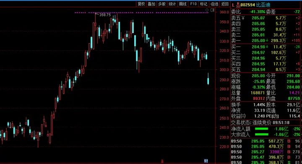Viewport: 302px width, 164px height.
Task: Click the ¥ symbol next to 卖五
Action: 243,18
